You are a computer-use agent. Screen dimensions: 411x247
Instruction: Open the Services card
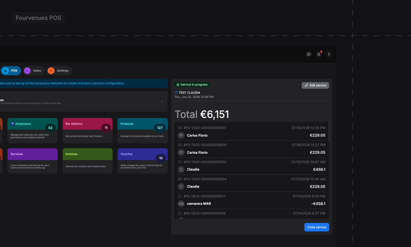click(33, 161)
